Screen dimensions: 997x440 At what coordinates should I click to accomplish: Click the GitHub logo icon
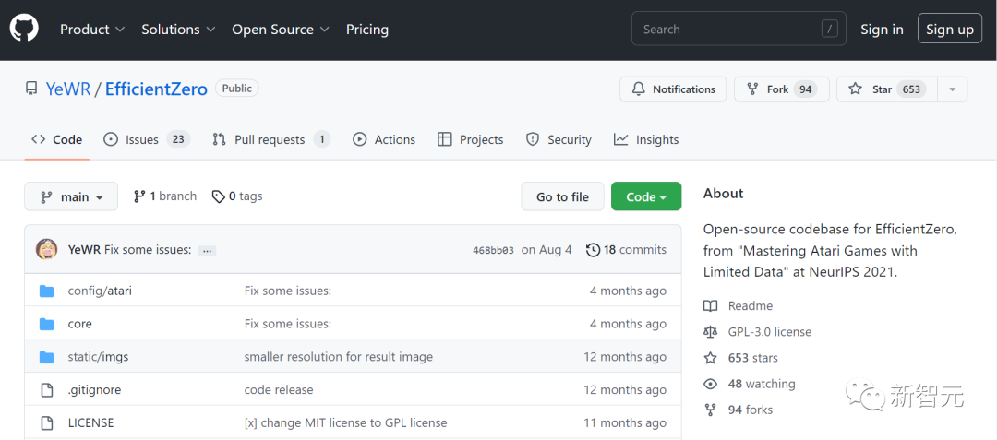pos(25,30)
